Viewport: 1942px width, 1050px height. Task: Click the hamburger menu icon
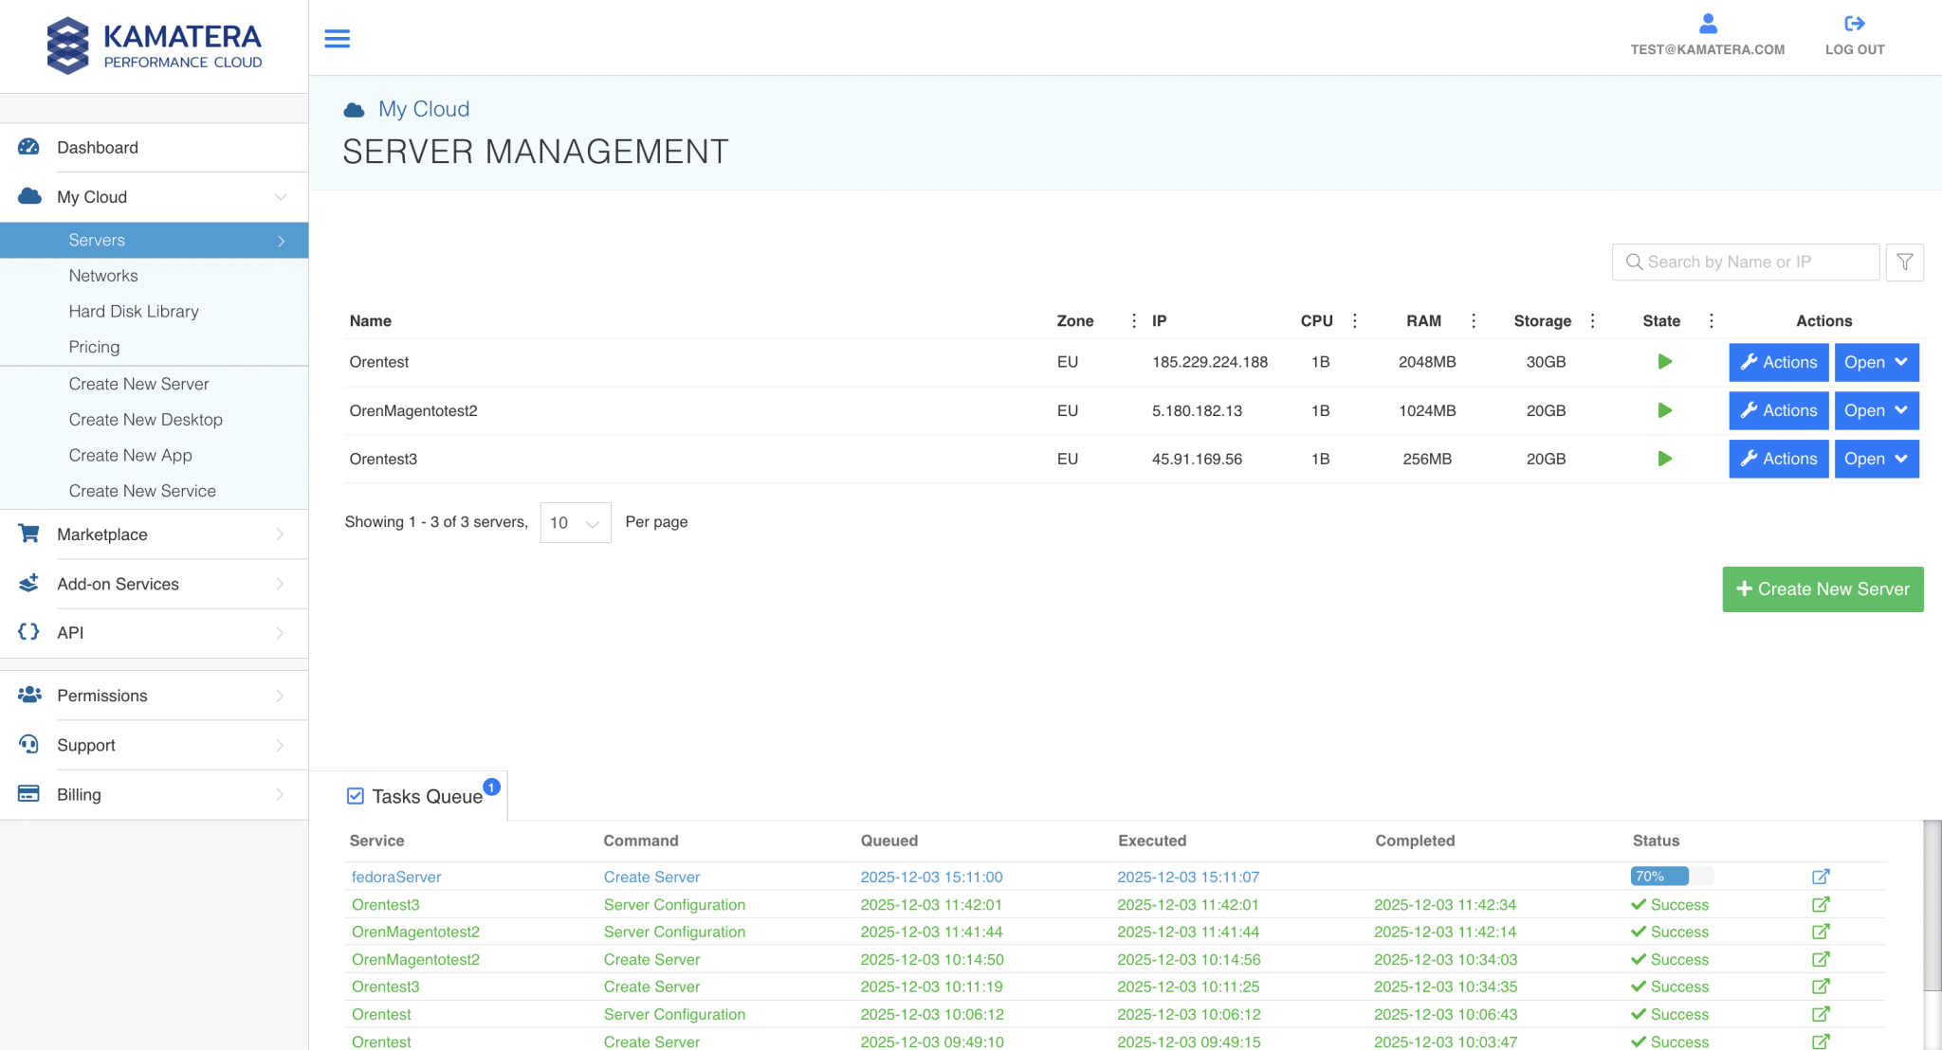coord(337,39)
